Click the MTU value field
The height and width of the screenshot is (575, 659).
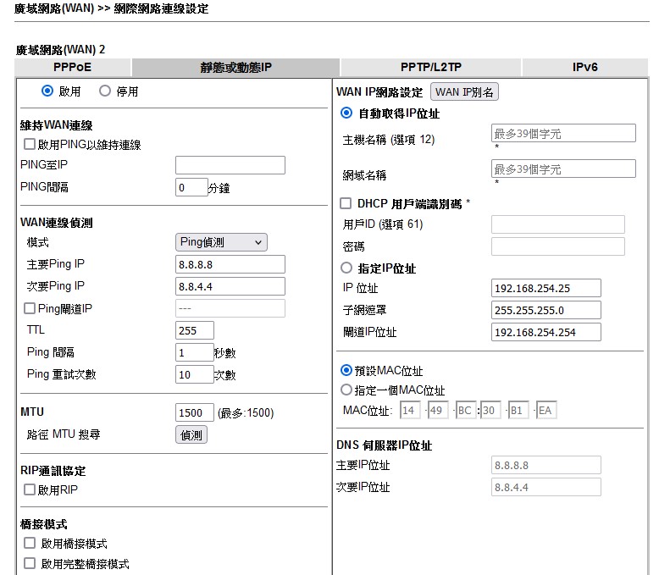(x=194, y=412)
